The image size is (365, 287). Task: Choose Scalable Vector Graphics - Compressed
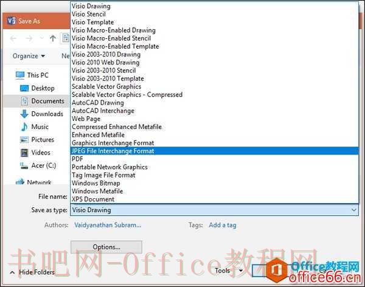(214, 94)
